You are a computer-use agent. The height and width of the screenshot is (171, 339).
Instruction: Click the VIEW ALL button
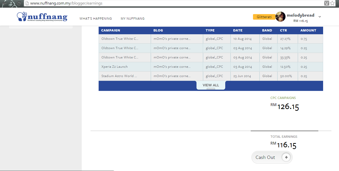[211, 85]
